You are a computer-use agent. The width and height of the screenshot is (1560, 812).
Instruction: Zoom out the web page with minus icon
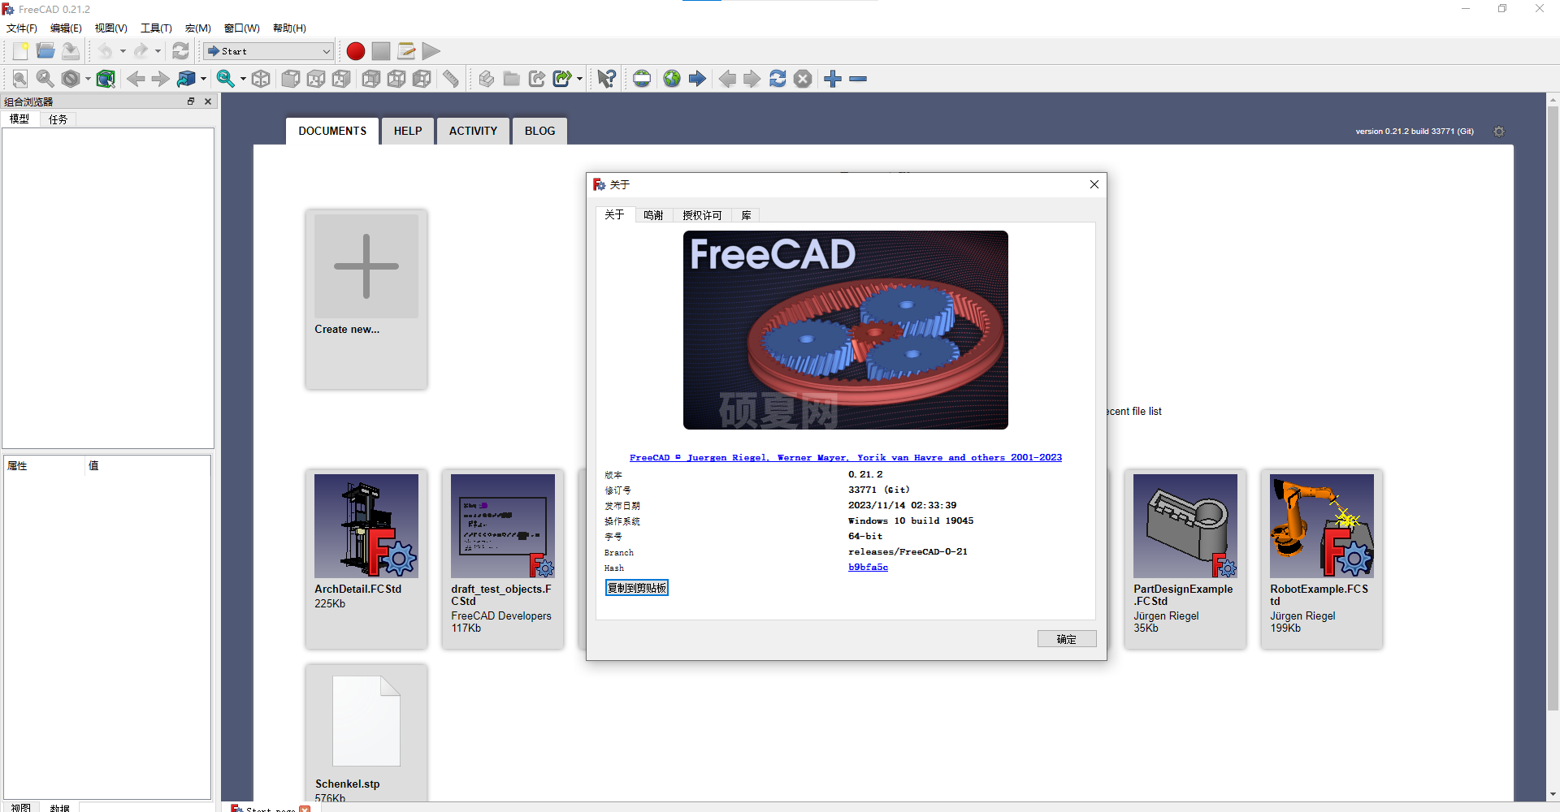point(858,79)
